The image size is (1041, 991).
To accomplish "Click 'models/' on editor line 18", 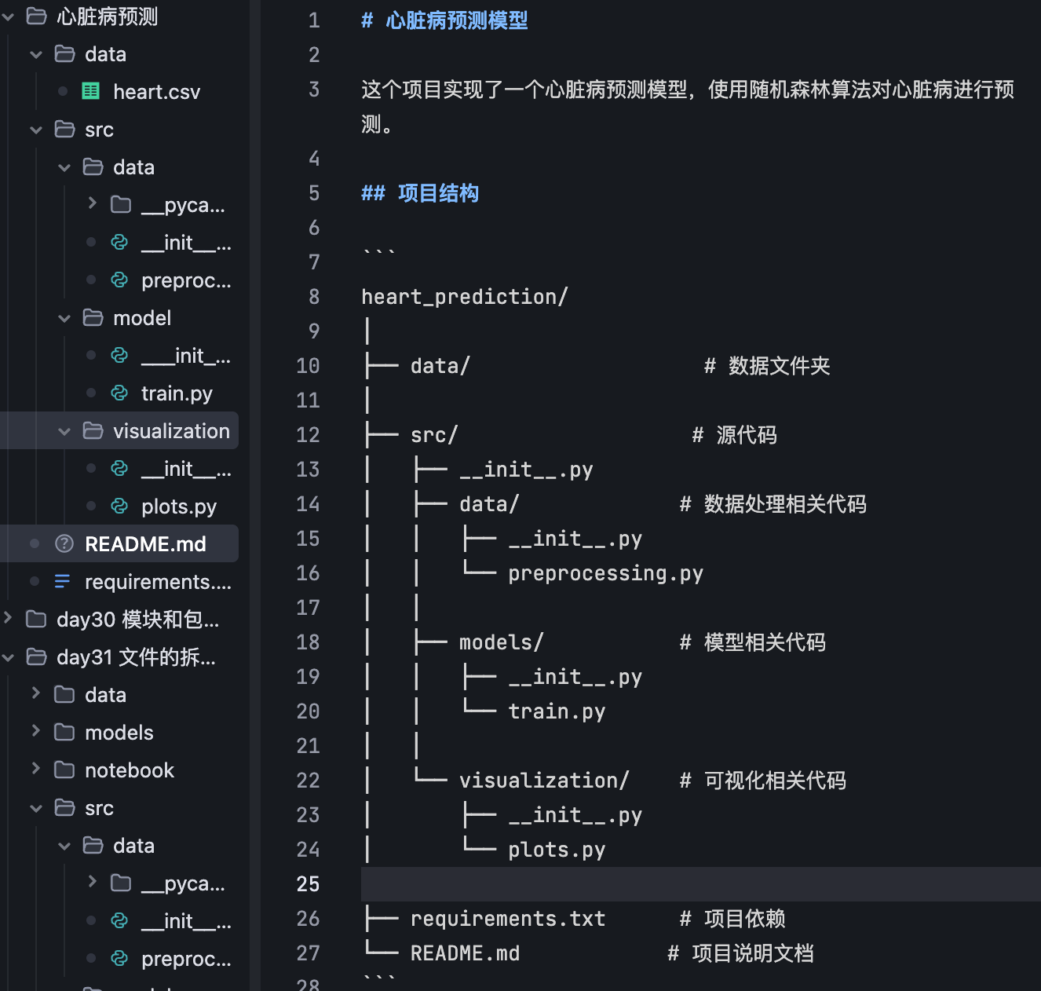I will [x=501, y=642].
